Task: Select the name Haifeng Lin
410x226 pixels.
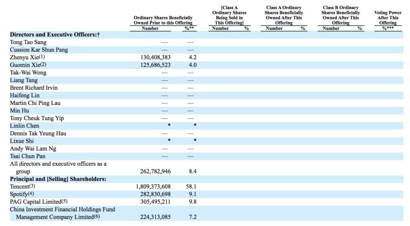Action: coord(25,96)
